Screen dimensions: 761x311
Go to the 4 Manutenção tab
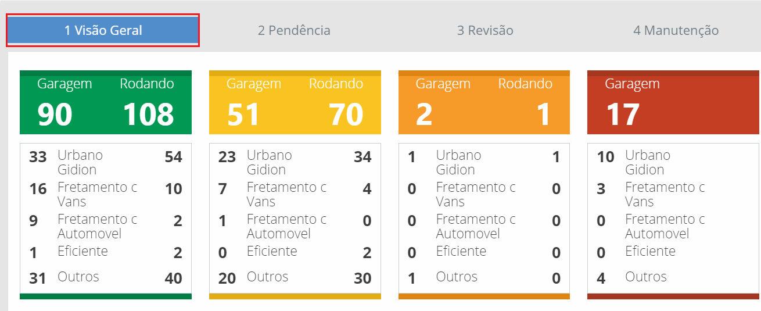(676, 30)
